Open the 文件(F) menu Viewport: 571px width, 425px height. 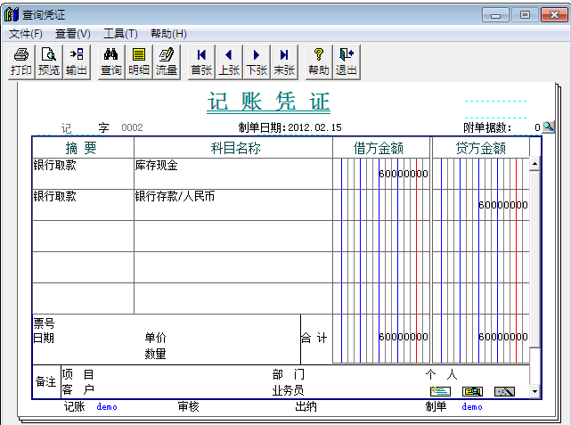pyautogui.click(x=26, y=34)
